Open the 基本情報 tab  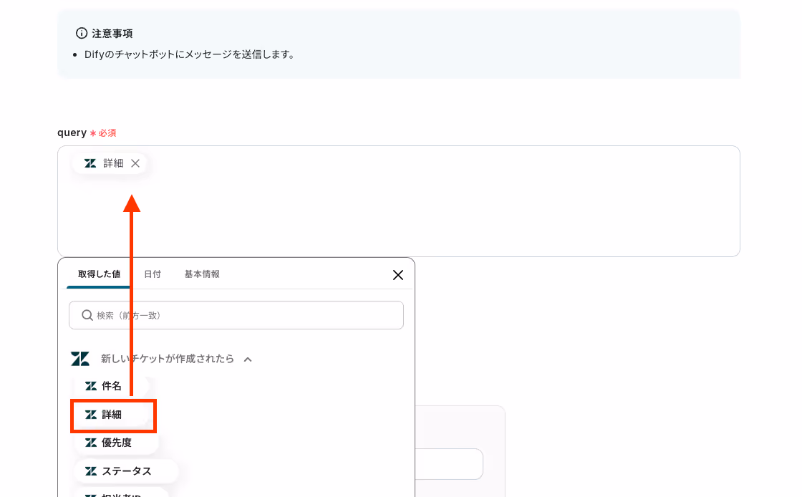click(202, 274)
